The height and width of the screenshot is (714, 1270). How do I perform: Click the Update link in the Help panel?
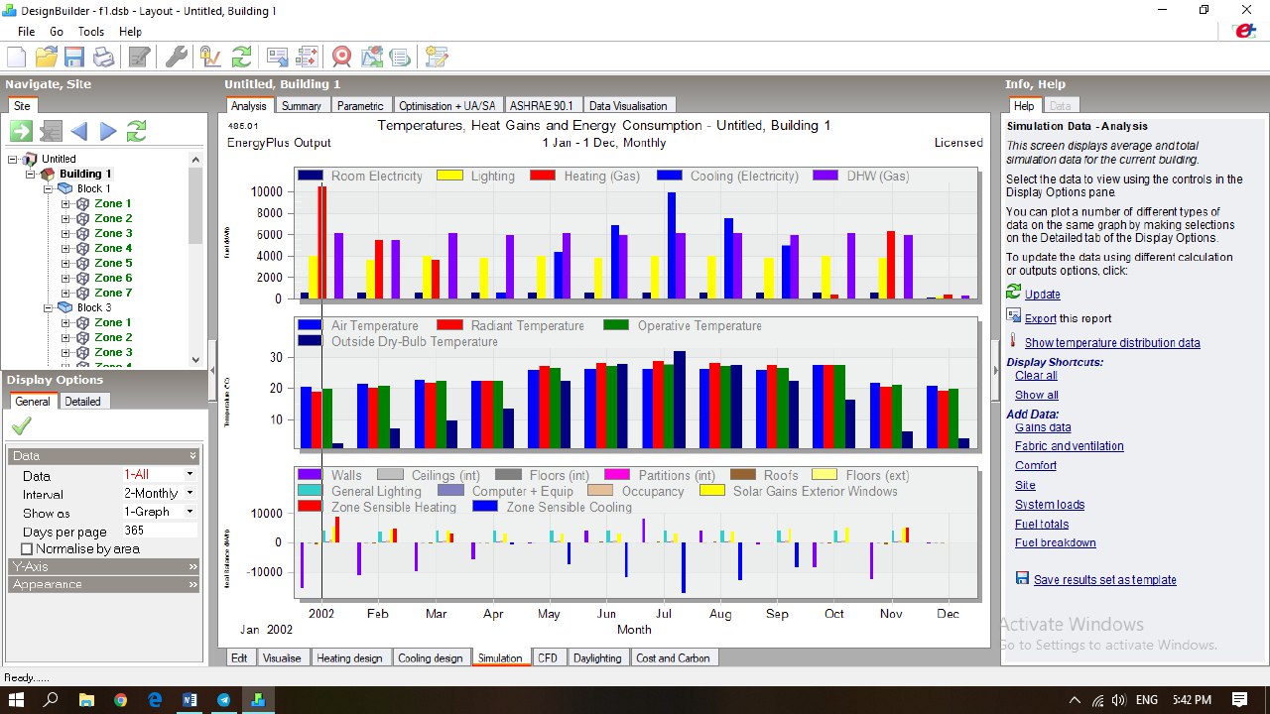point(1043,295)
